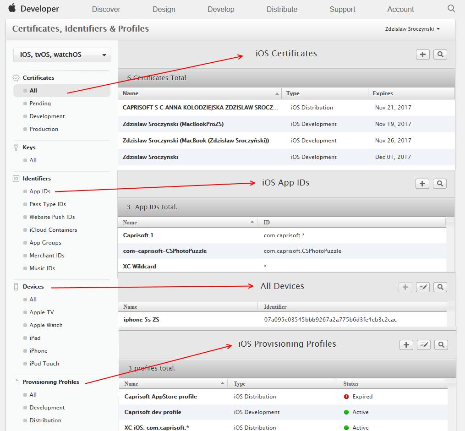Search Provisioning Profiles with magnifier button
Viewport: 465px width, 431px height.
[441, 345]
